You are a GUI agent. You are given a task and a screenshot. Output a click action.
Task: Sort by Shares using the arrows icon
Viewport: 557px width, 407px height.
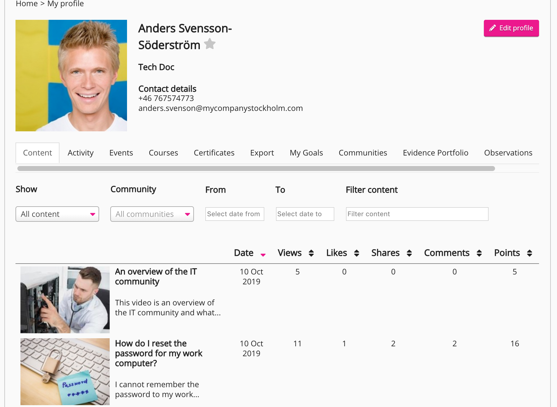(x=409, y=253)
